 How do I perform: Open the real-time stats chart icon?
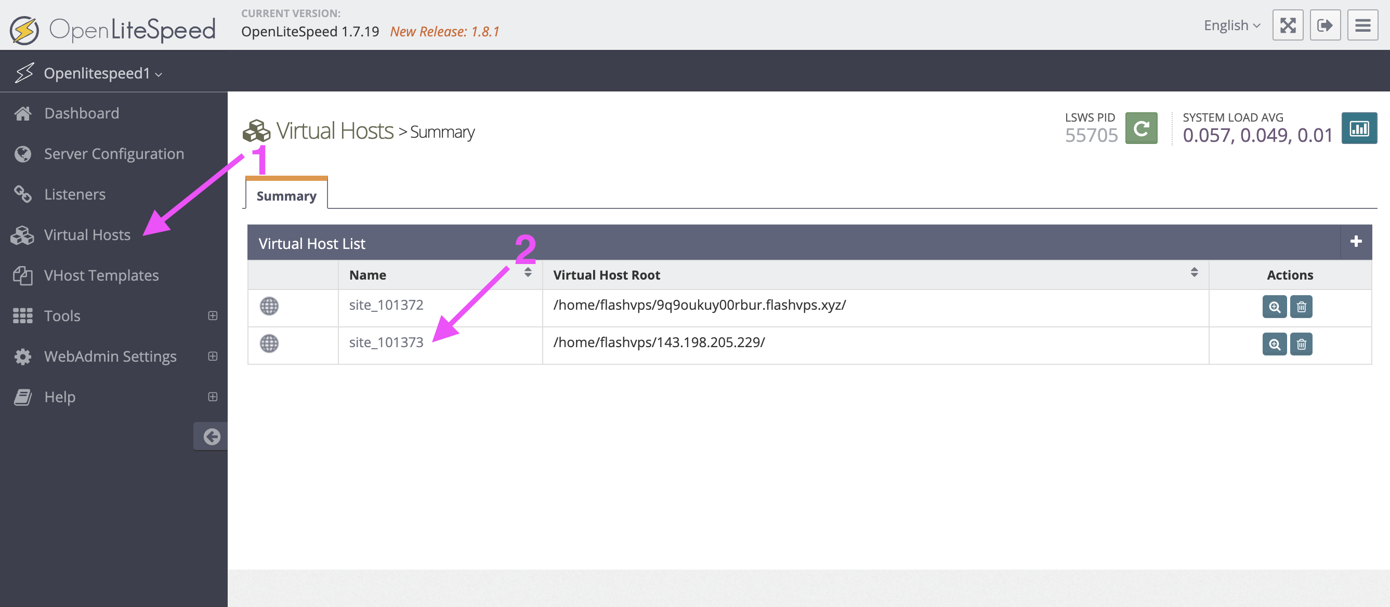click(x=1359, y=128)
